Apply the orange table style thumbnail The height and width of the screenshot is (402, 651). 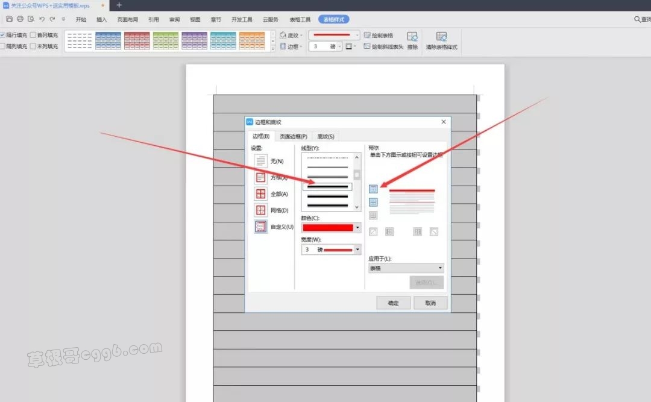tap(252, 41)
